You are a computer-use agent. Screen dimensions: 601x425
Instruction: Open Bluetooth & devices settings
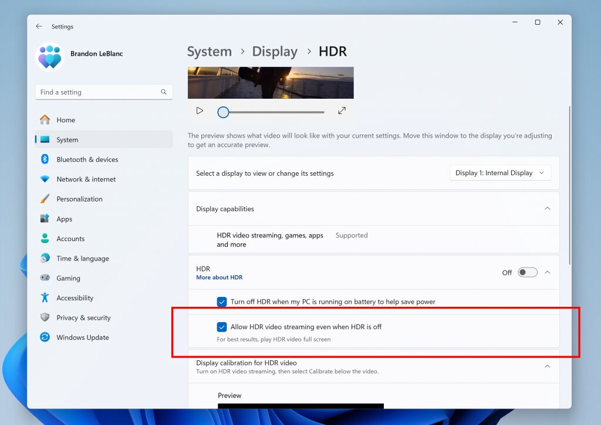coord(46,159)
